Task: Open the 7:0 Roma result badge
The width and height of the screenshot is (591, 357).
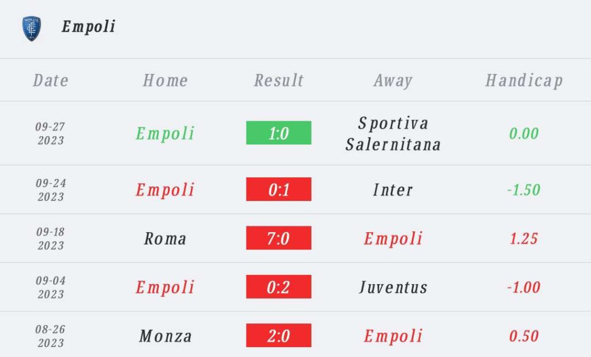Action: (279, 238)
